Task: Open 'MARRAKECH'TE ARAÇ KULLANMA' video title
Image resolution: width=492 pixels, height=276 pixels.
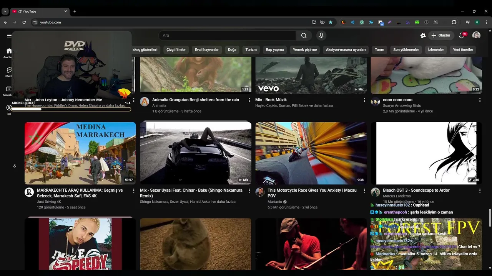Action: coord(80,193)
